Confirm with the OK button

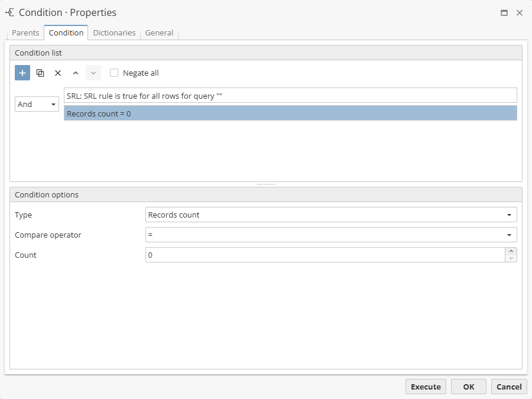click(x=468, y=387)
